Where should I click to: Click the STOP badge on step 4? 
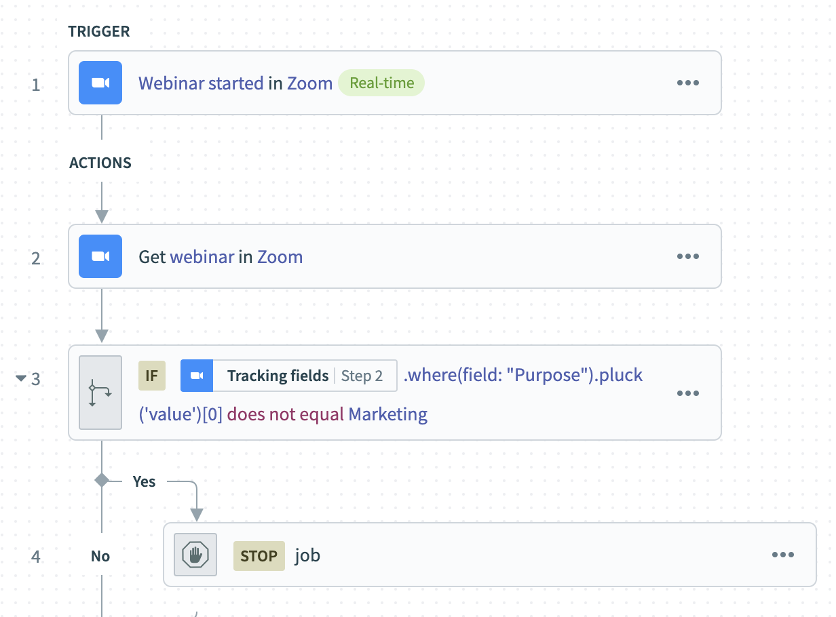pos(259,555)
